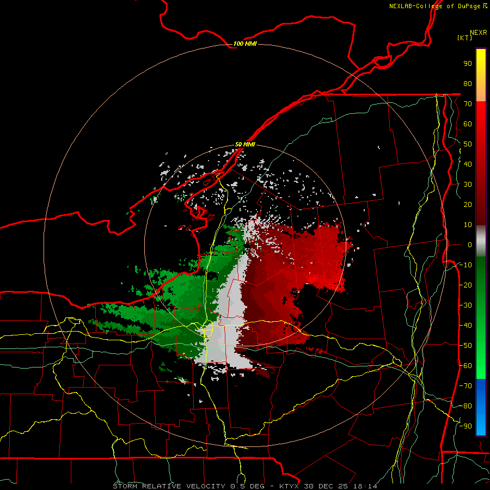Click the 70 value on velocity scale

[468, 104]
